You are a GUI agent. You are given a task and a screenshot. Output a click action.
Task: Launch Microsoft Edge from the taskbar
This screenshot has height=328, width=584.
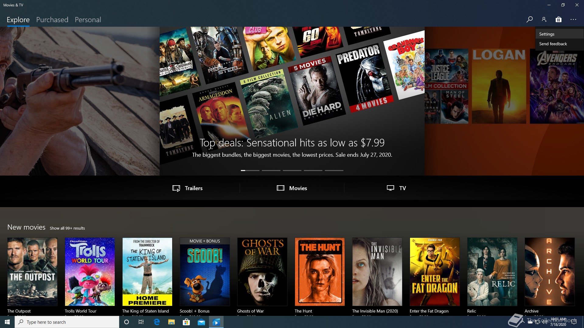157,322
